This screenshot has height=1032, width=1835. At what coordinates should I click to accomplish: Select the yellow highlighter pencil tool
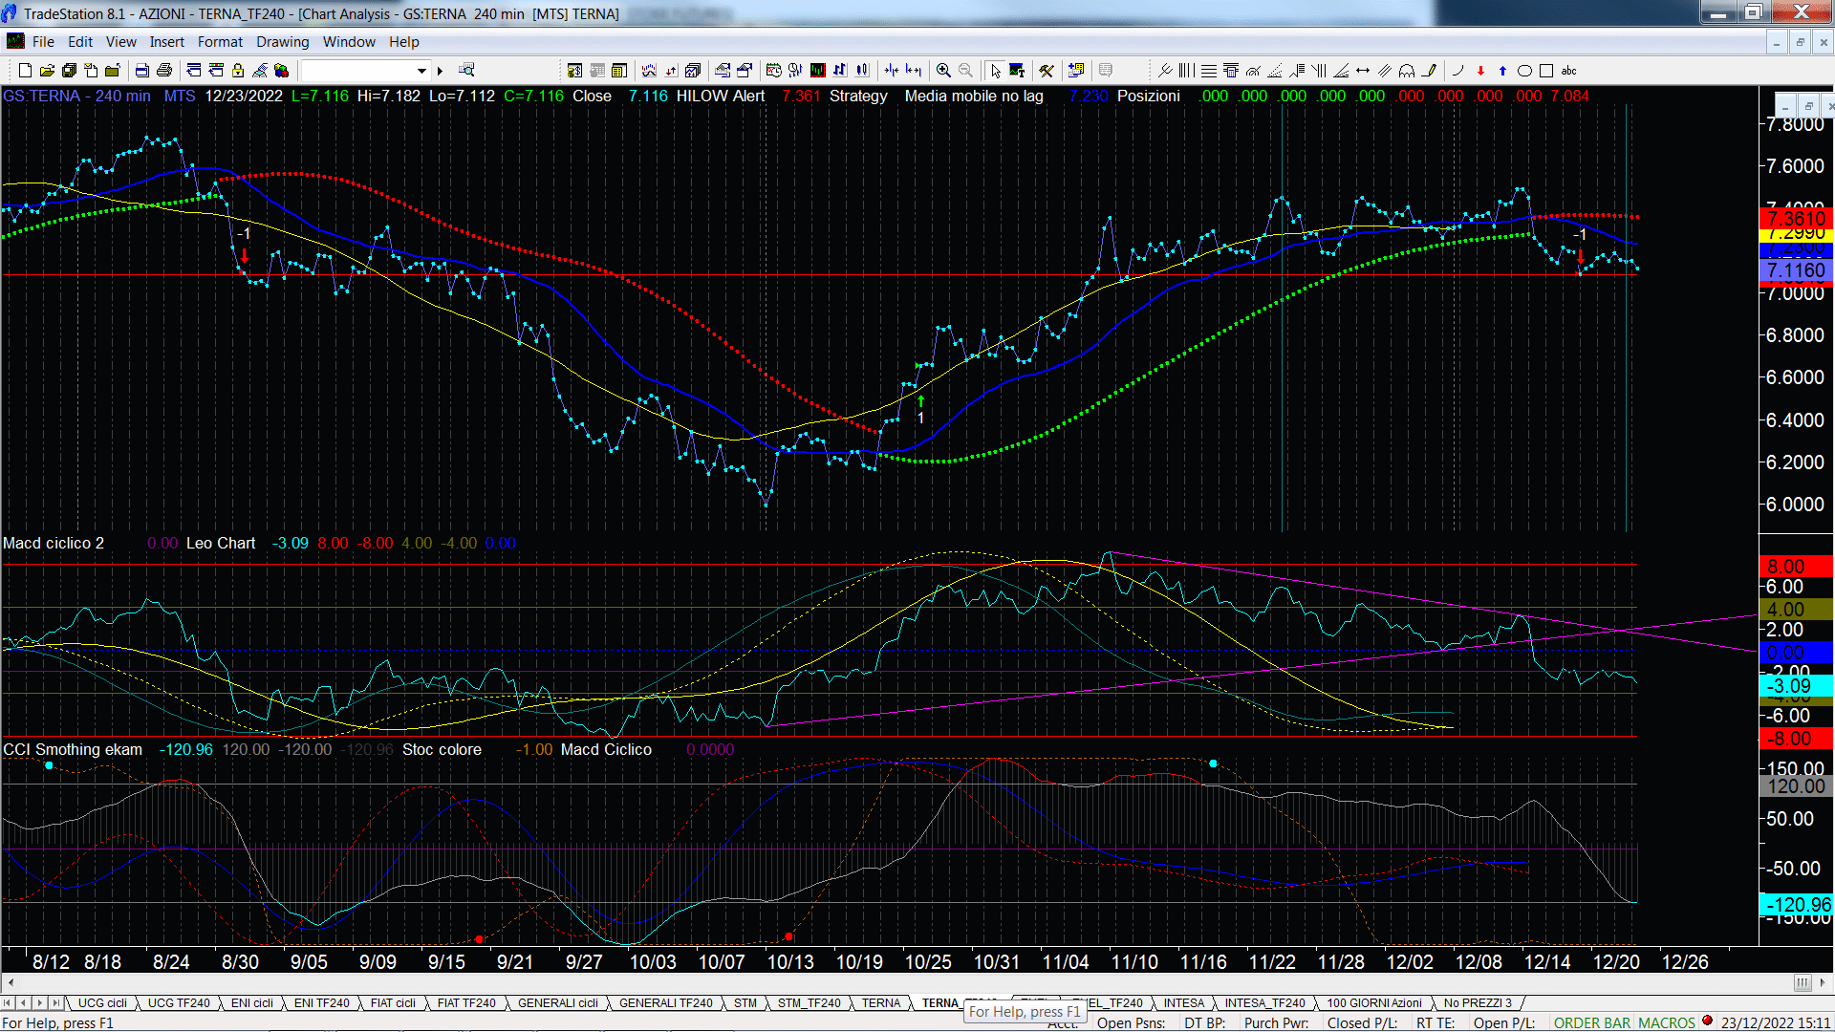click(x=1429, y=71)
